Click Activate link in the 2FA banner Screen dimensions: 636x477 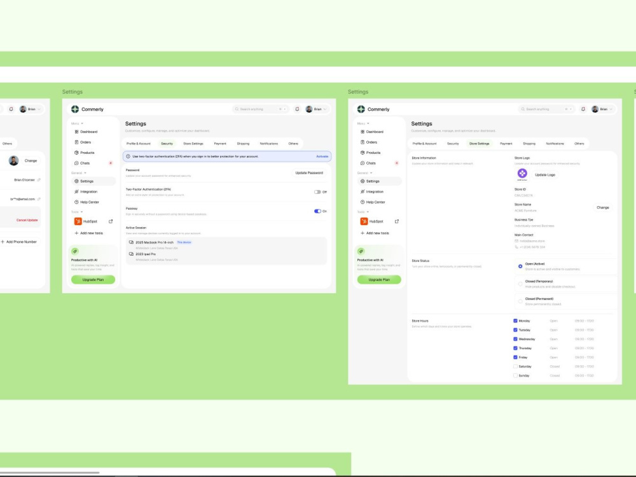click(322, 156)
